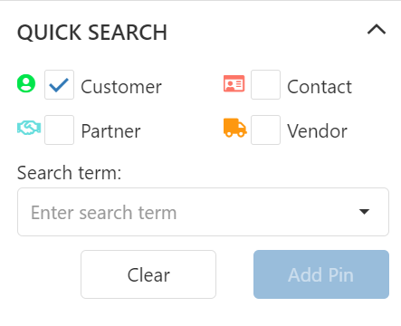This screenshot has height=326, width=401.
Task: Tick the Partner checkbox
Action: click(x=59, y=129)
